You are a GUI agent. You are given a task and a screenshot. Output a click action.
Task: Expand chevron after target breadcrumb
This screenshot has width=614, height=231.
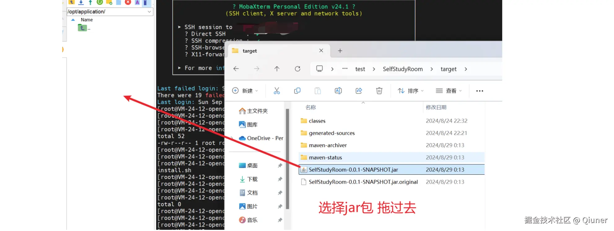coord(466,69)
